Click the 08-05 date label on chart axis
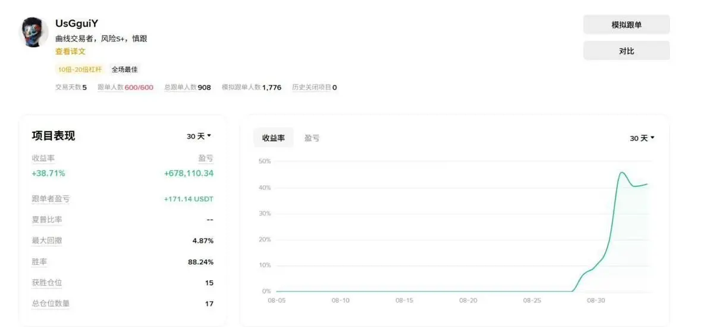The image size is (713, 327). (277, 300)
